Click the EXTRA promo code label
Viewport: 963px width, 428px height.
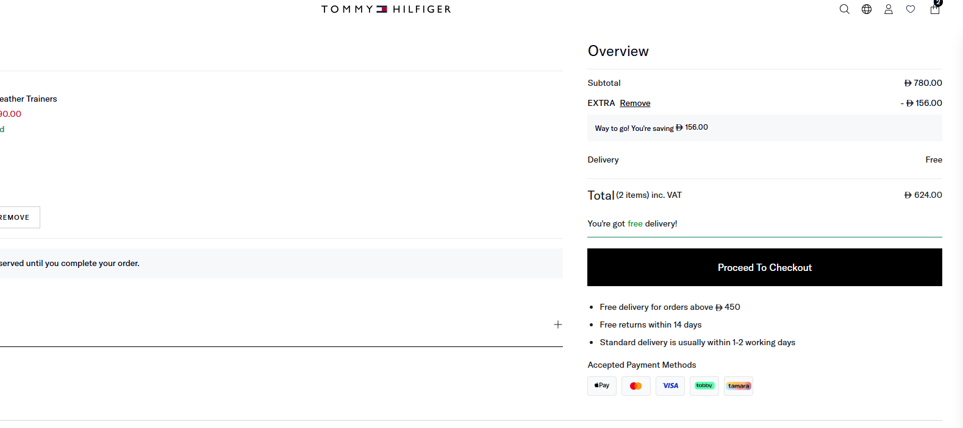(x=601, y=103)
